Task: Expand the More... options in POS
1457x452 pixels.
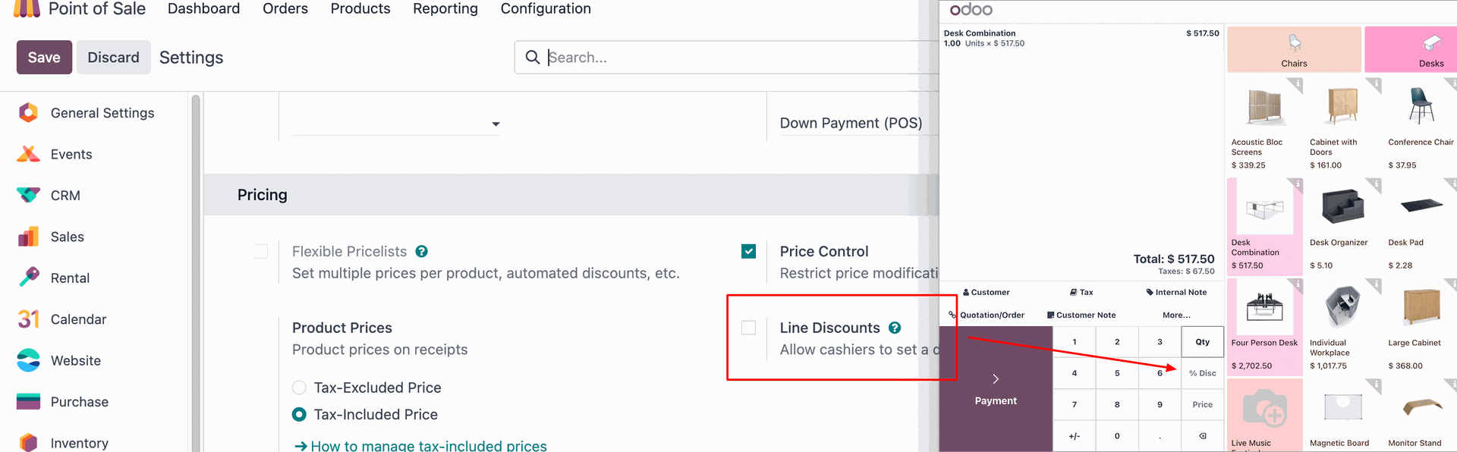Action: [x=1176, y=315]
